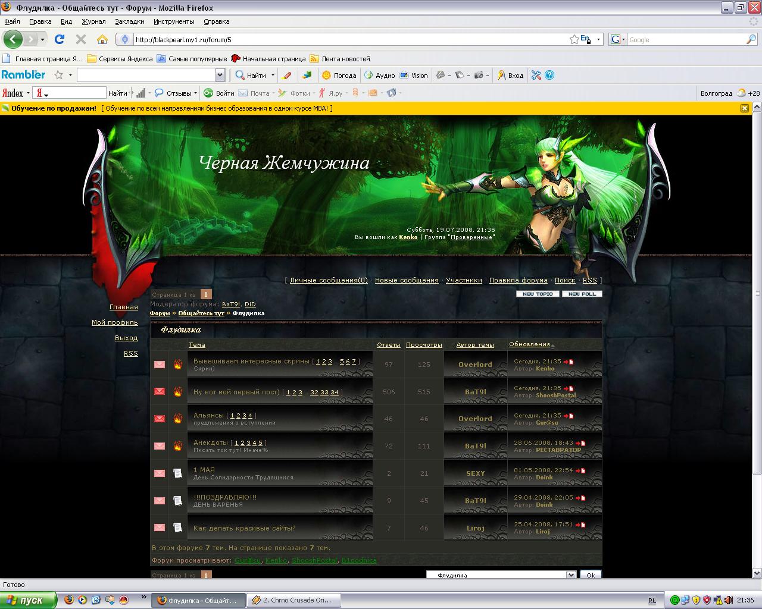Open Личные сообщения(0) link

pyautogui.click(x=329, y=280)
